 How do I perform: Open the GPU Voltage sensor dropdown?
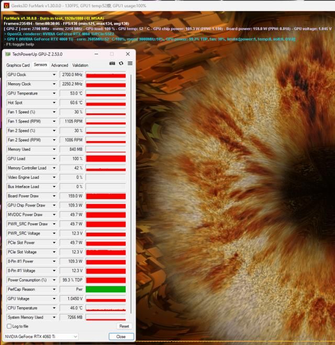click(54, 298)
